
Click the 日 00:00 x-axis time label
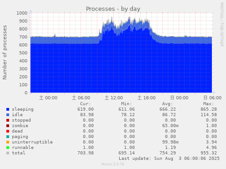point(179,97)
